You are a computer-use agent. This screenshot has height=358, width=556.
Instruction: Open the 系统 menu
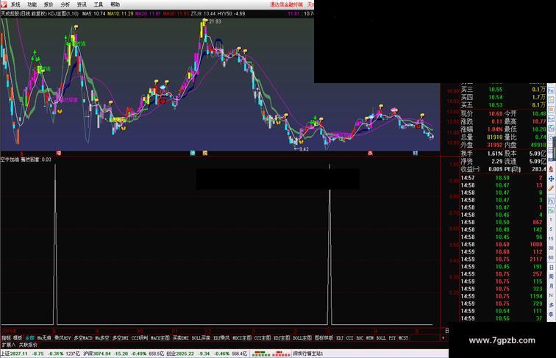(x=15, y=4)
